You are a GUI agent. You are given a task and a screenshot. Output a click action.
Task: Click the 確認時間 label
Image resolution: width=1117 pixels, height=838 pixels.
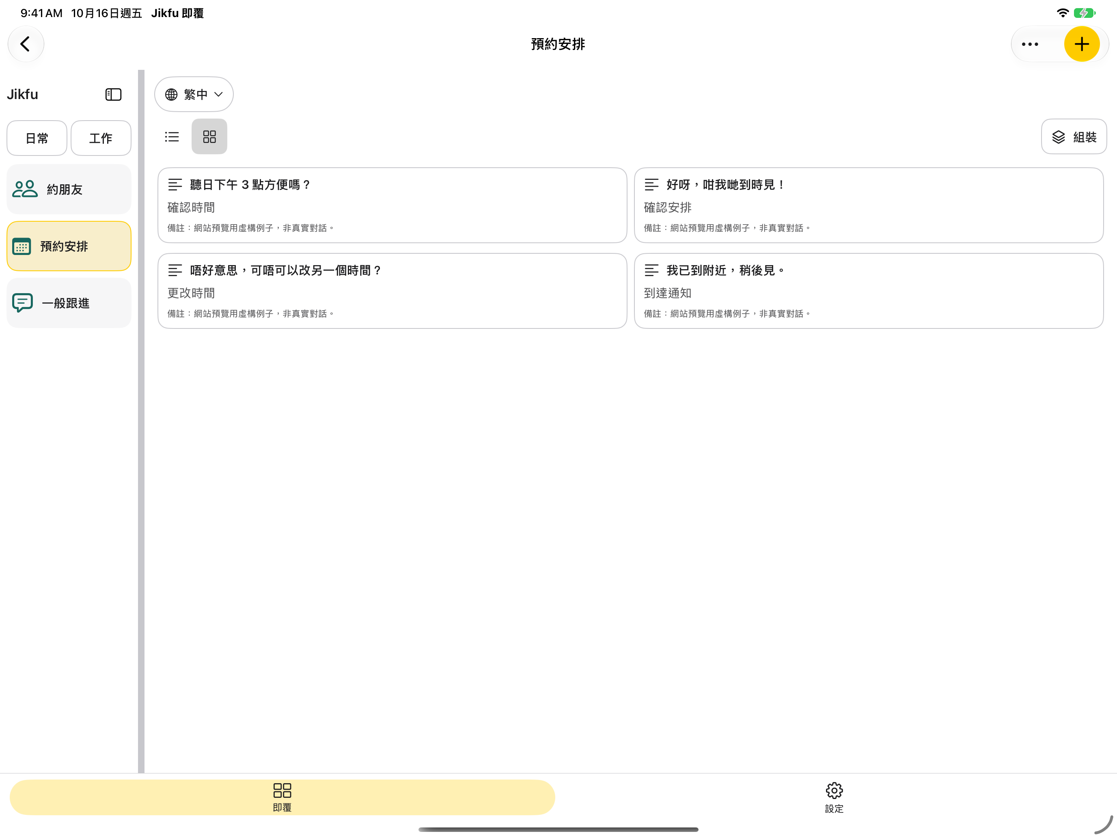[191, 207]
